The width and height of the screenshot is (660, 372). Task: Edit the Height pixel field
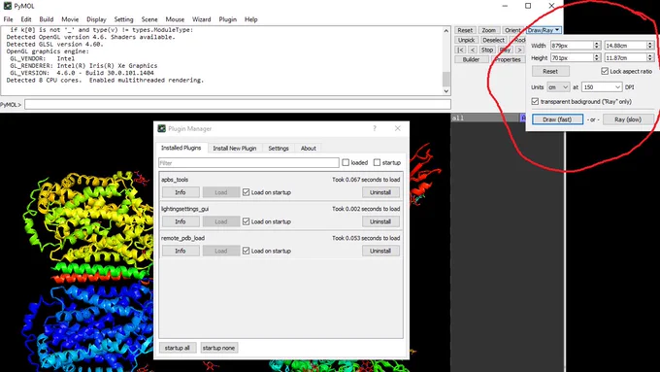[572, 57]
